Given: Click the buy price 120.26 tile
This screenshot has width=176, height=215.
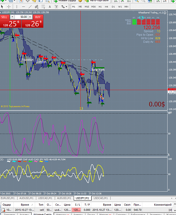Looking at the screenshot, I should [x=32, y=24].
